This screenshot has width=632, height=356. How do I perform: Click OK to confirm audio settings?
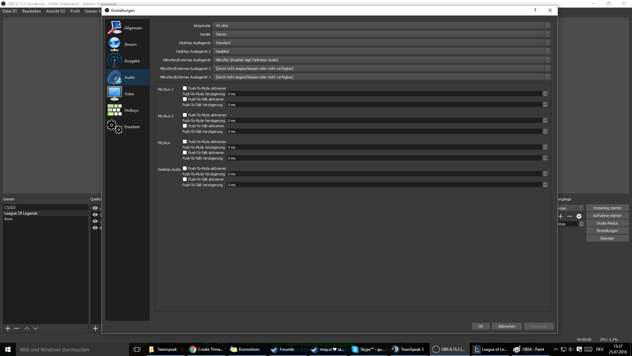coord(481,326)
